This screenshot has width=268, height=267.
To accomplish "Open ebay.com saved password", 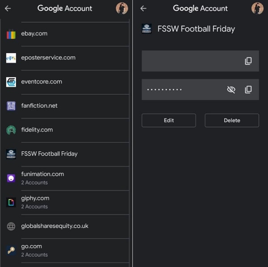I will [65, 34].
